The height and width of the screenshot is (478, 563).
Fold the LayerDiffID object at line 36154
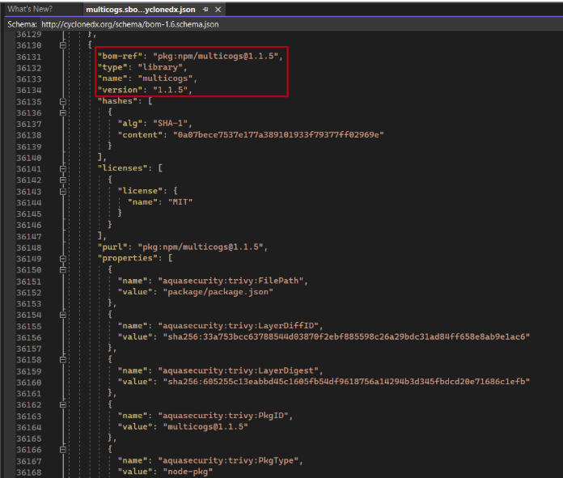[62, 314]
